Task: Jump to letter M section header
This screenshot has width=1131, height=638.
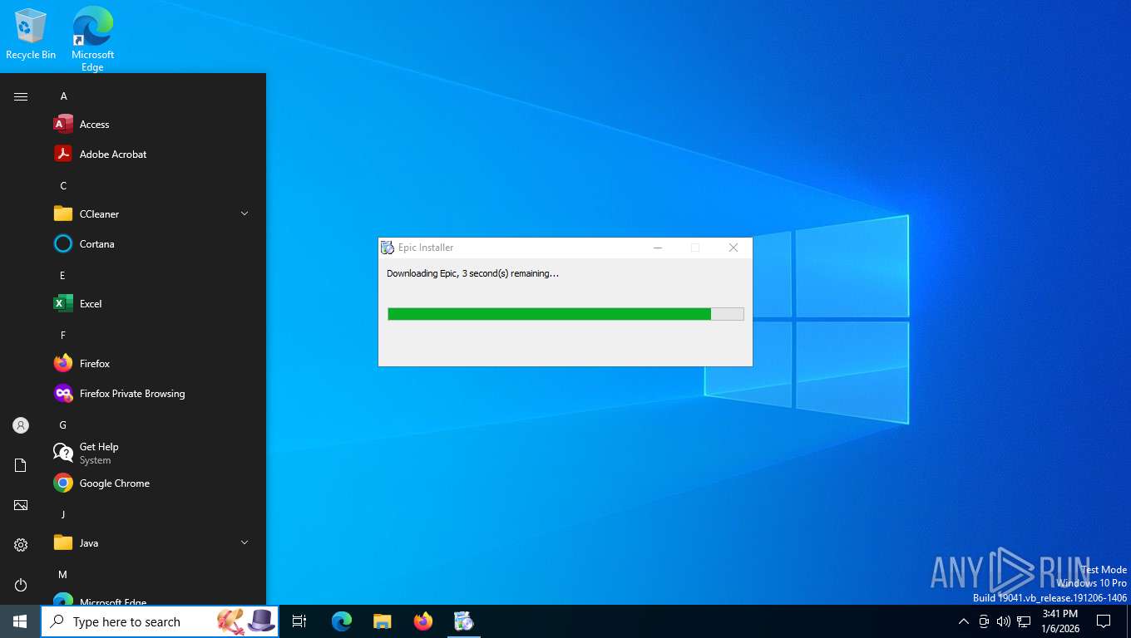Action: coord(62,575)
